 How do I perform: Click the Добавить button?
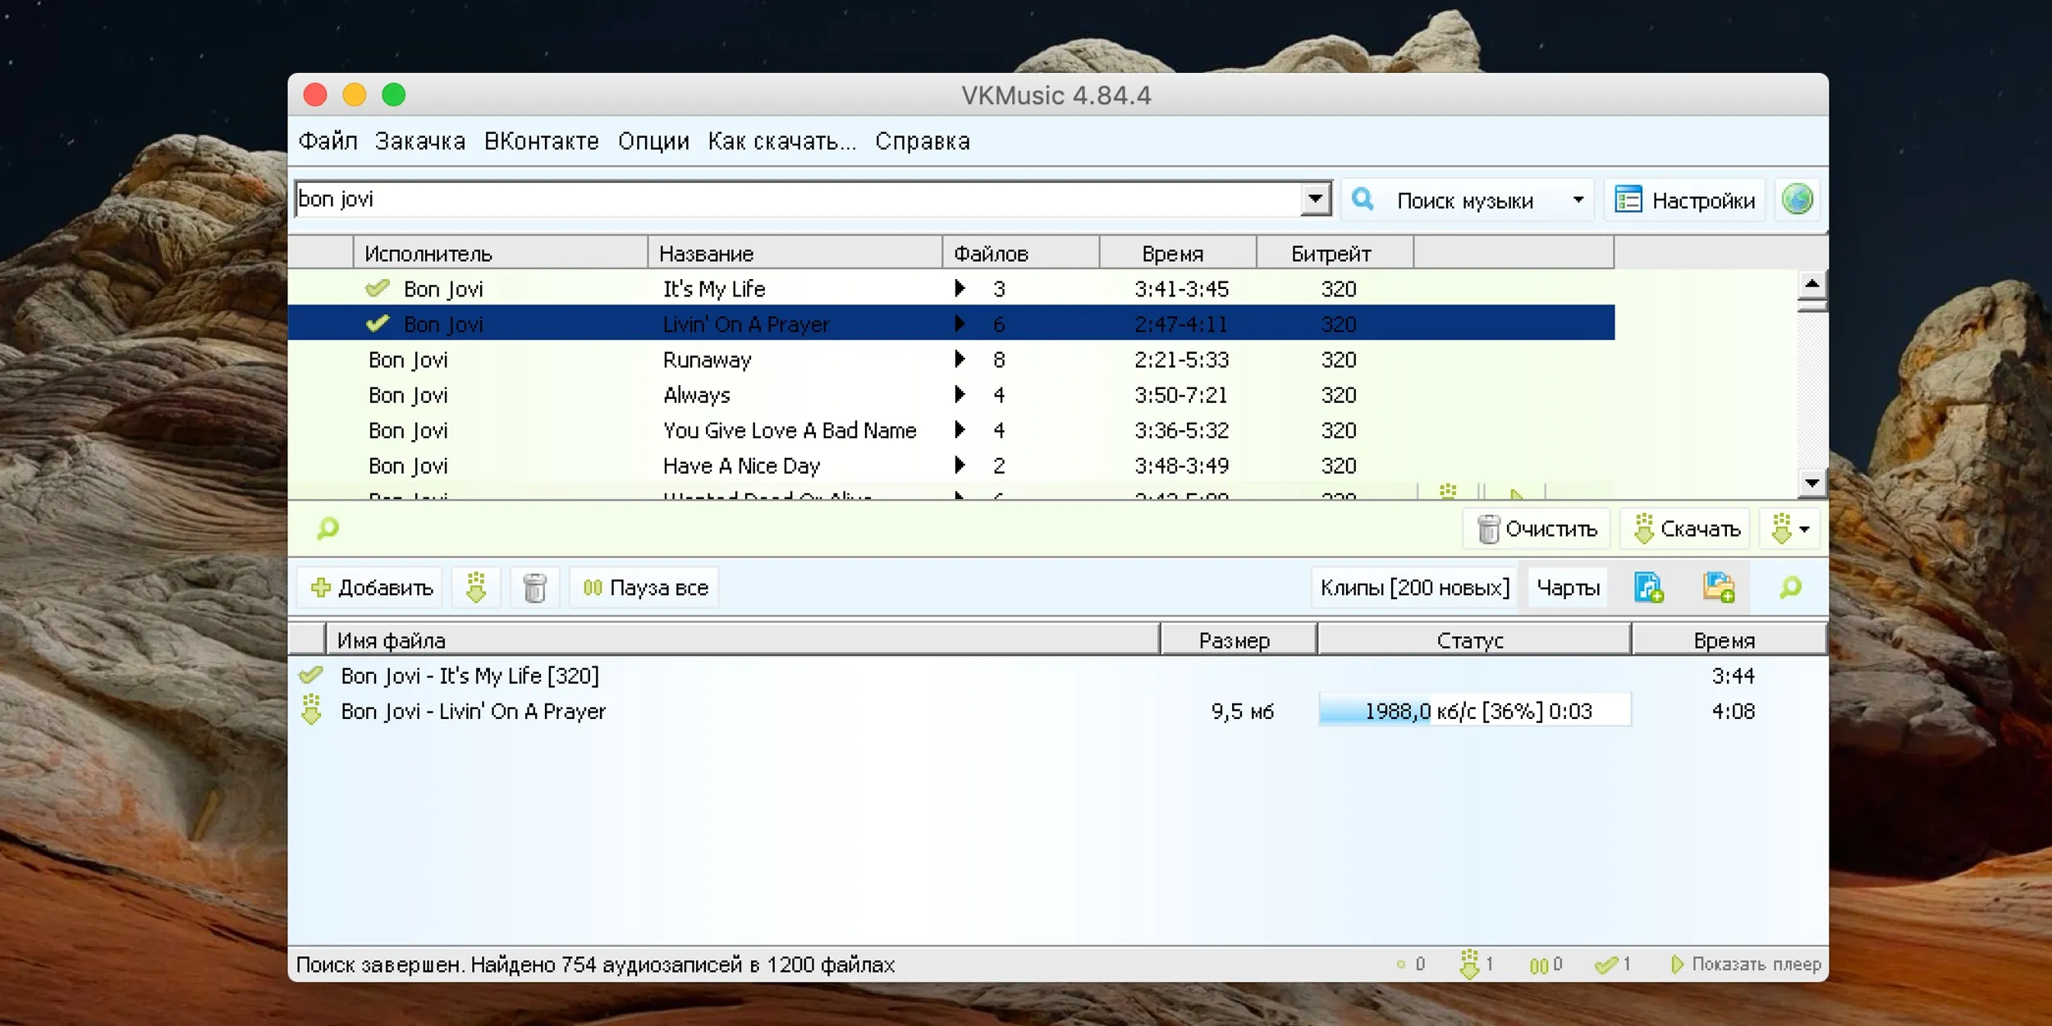pyautogui.click(x=371, y=588)
